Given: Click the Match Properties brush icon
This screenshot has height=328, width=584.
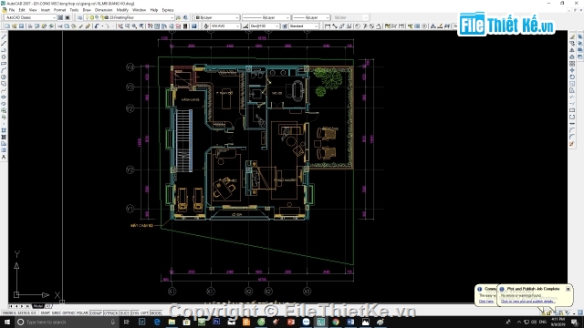Looking at the screenshot, I should point(80,26).
